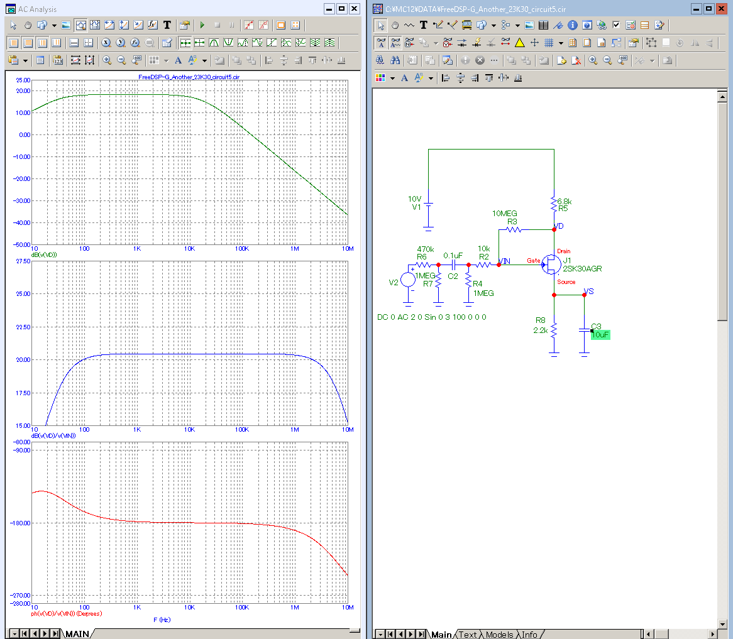Select the Main tab in schematic window
The height and width of the screenshot is (639, 733).
pyautogui.click(x=441, y=635)
